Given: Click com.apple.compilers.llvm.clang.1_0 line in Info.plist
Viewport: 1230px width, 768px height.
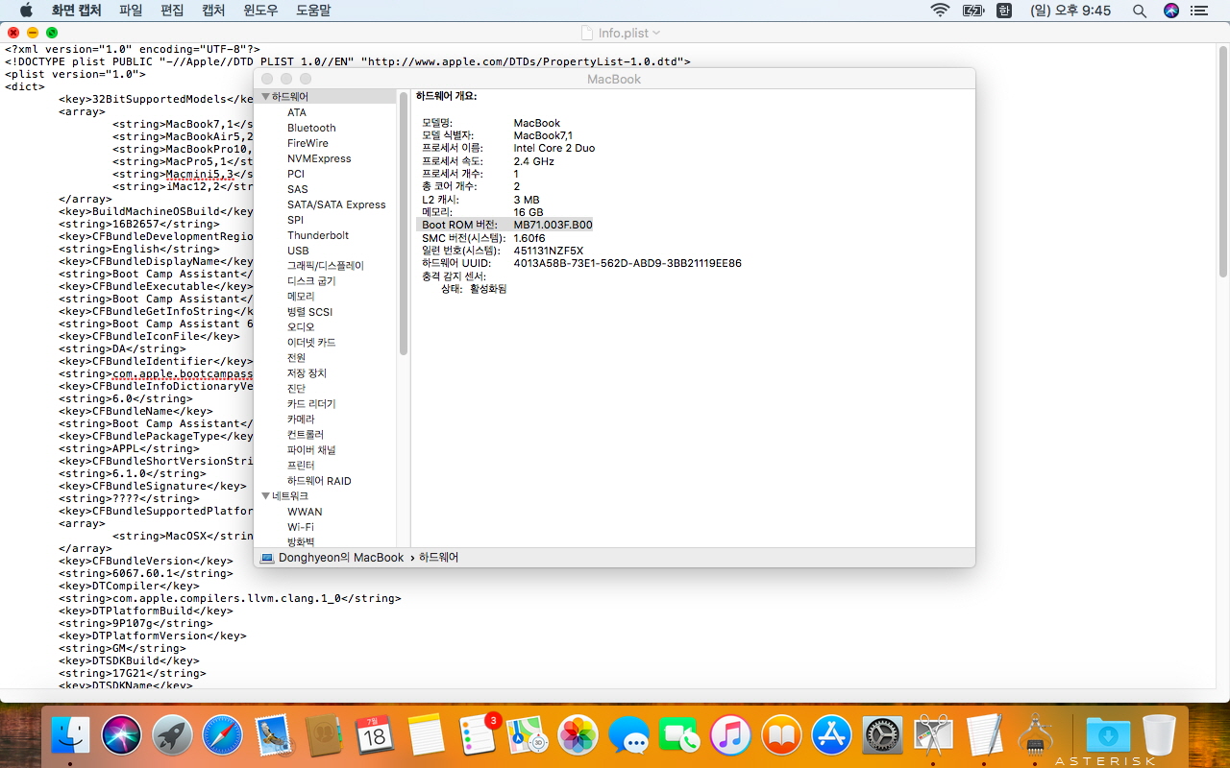Looking at the screenshot, I should [x=230, y=598].
